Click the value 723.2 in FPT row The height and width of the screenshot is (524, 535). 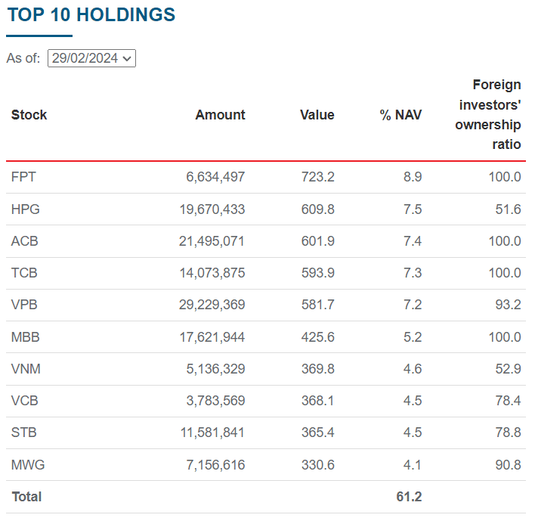pos(317,177)
